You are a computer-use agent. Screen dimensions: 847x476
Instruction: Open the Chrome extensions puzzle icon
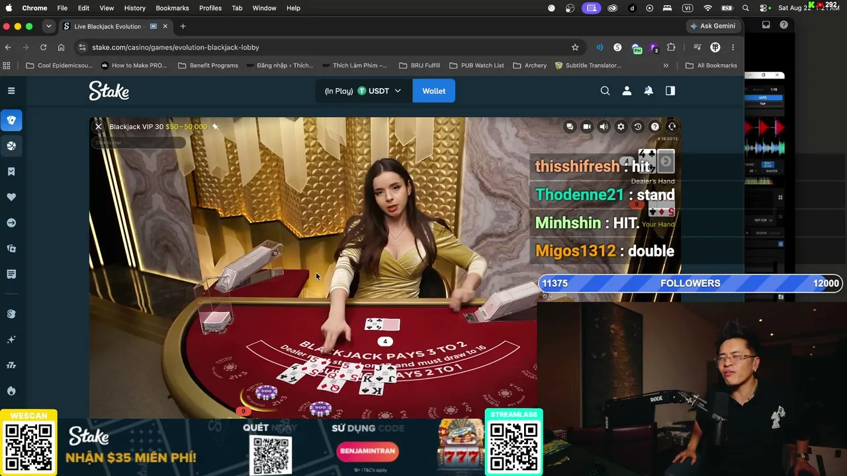[x=671, y=47]
